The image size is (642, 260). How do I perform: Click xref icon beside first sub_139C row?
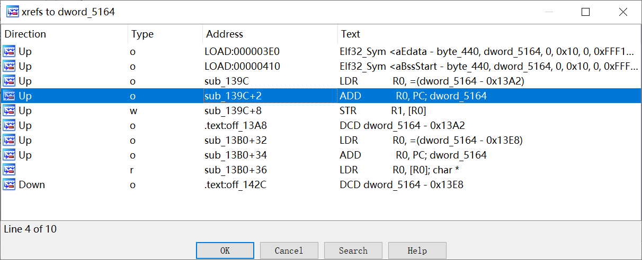9,81
